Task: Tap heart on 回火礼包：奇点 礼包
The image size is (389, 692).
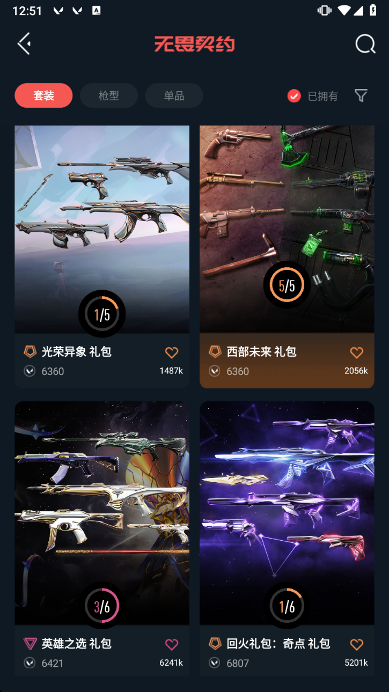Action: click(x=357, y=644)
